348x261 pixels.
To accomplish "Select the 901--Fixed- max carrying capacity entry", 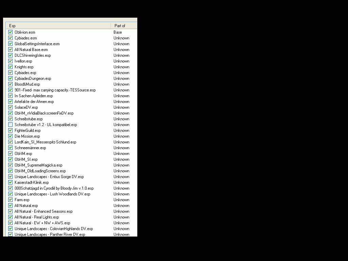I will (x=55, y=90).
